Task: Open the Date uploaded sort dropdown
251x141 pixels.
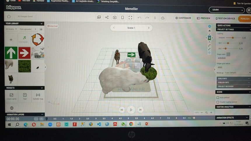Action: [28, 29]
